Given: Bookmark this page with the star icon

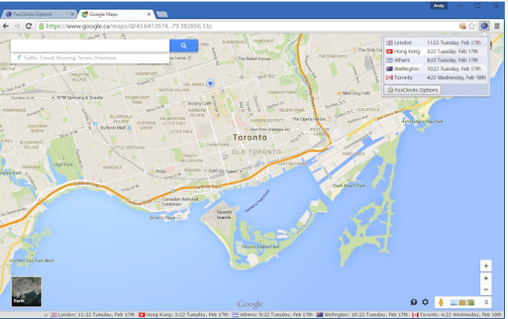Looking at the screenshot, I should click(x=472, y=26).
